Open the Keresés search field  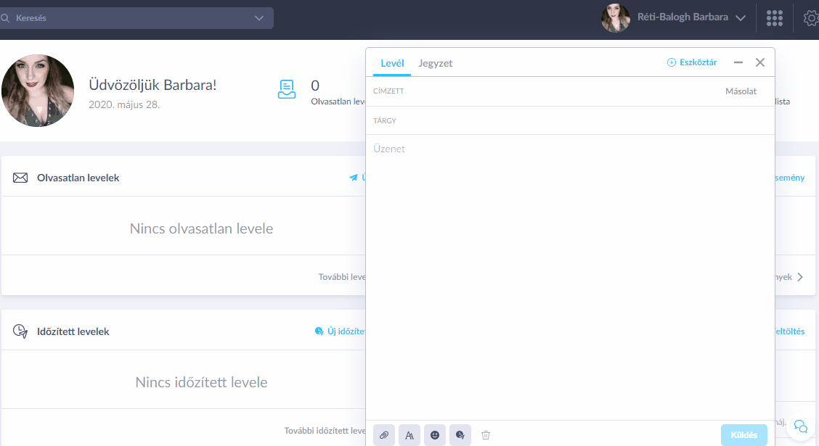(x=136, y=18)
